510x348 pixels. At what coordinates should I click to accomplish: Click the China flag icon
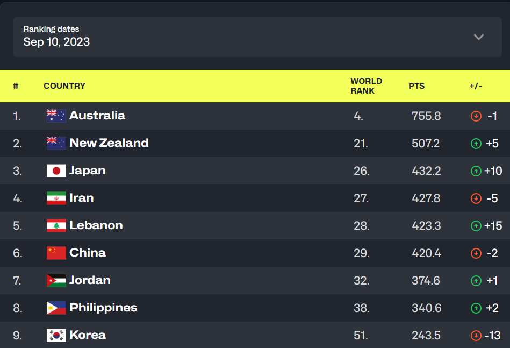[56, 253]
